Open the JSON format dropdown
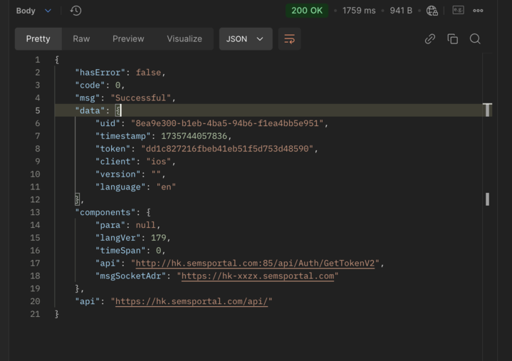Viewport: 512px width, 361px height. point(244,39)
